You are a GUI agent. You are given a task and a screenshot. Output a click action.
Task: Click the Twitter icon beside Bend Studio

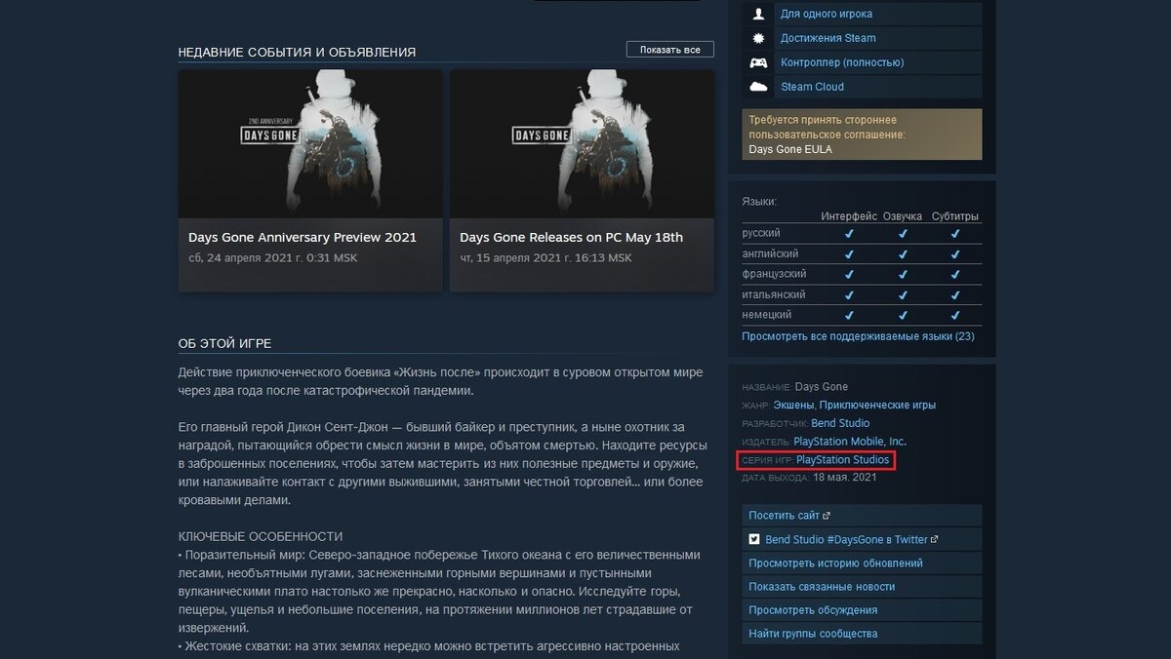pos(754,539)
